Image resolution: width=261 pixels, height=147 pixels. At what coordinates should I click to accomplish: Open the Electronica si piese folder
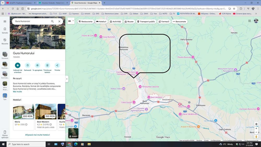110,14
